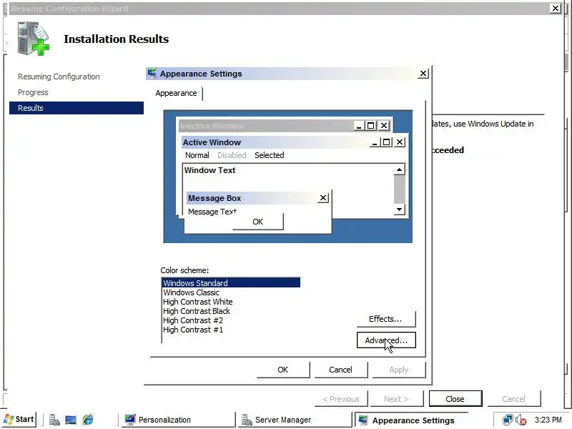Click the taskbar clock showing 3:23 PM

click(x=548, y=420)
